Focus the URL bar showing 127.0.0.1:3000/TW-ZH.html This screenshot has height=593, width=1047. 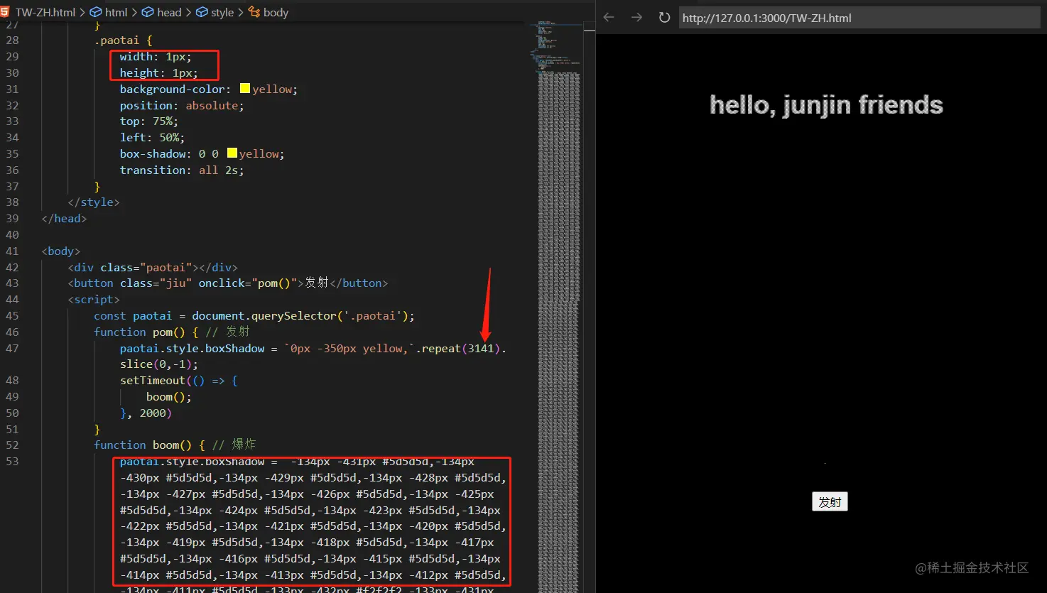point(859,18)
